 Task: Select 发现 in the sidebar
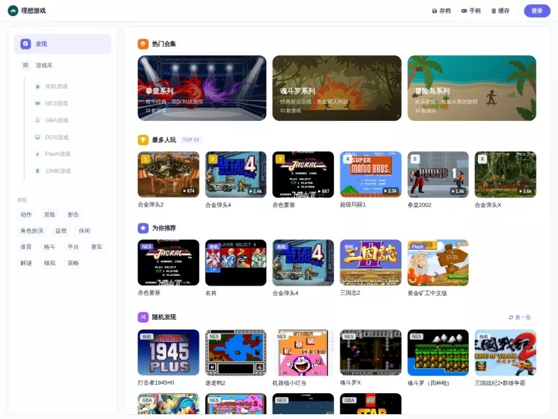[63, 44]
